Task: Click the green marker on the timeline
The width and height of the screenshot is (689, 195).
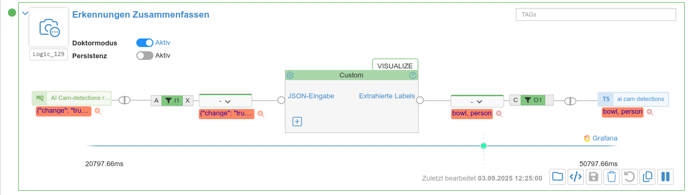Action: click(x=484, y=145)
